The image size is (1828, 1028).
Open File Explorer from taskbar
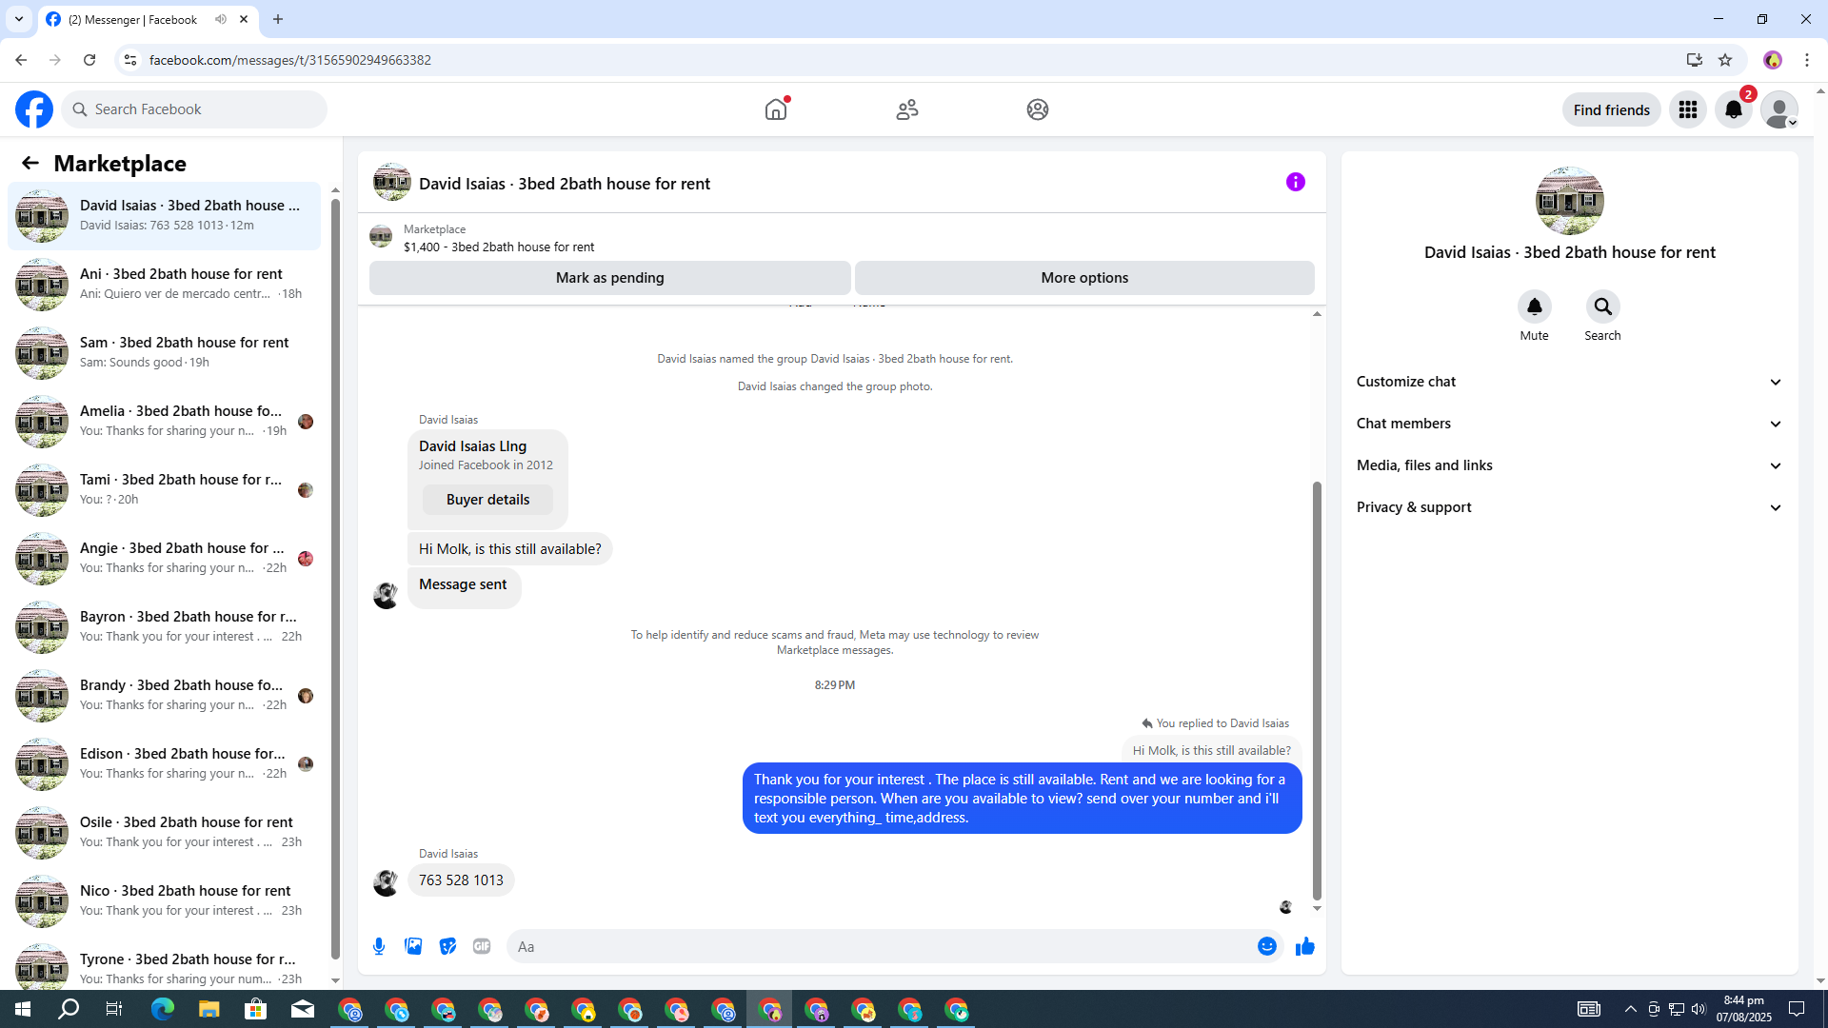click(209, 1009)
